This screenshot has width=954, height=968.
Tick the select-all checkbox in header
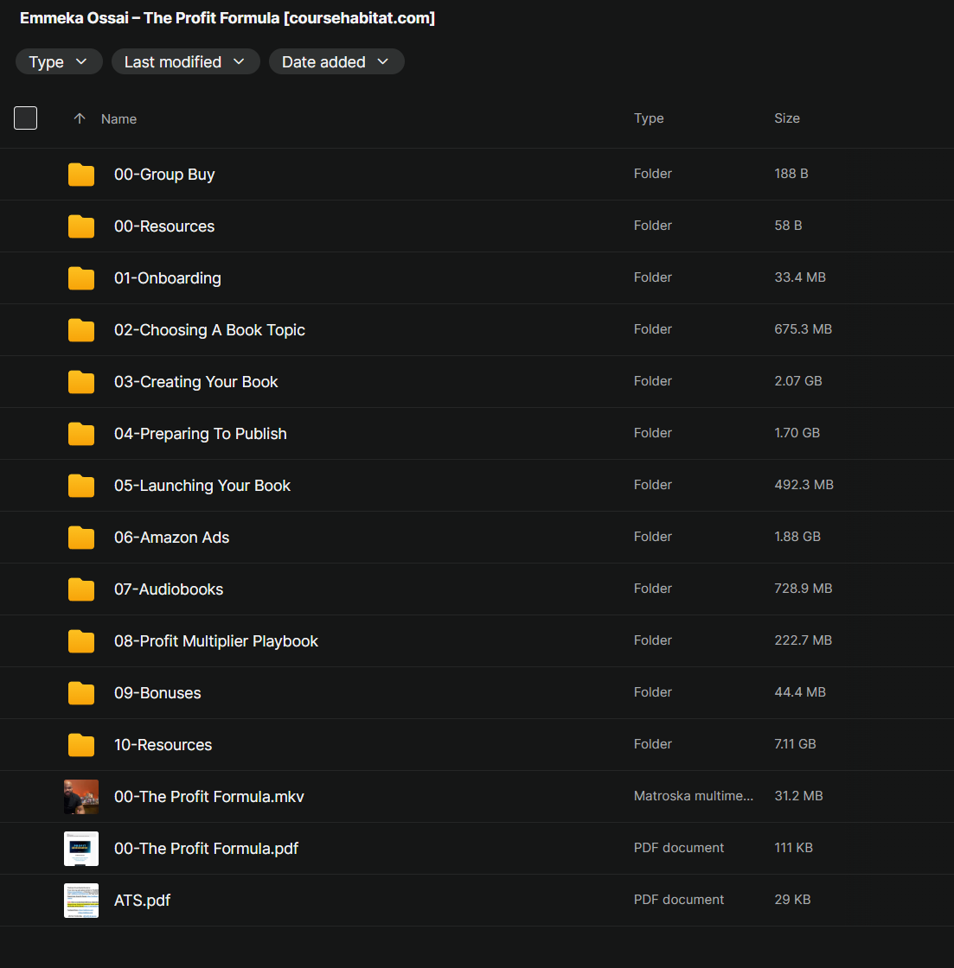point(26,118)
